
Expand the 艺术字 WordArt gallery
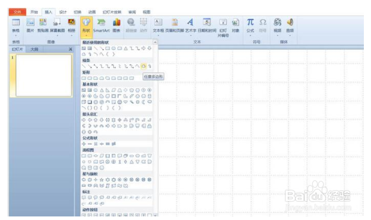(191, 27)
